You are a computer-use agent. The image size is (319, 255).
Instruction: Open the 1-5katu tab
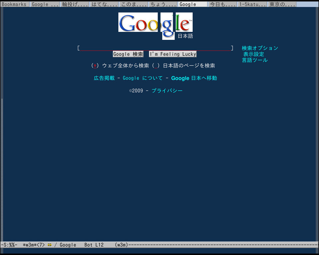point(252,4)
